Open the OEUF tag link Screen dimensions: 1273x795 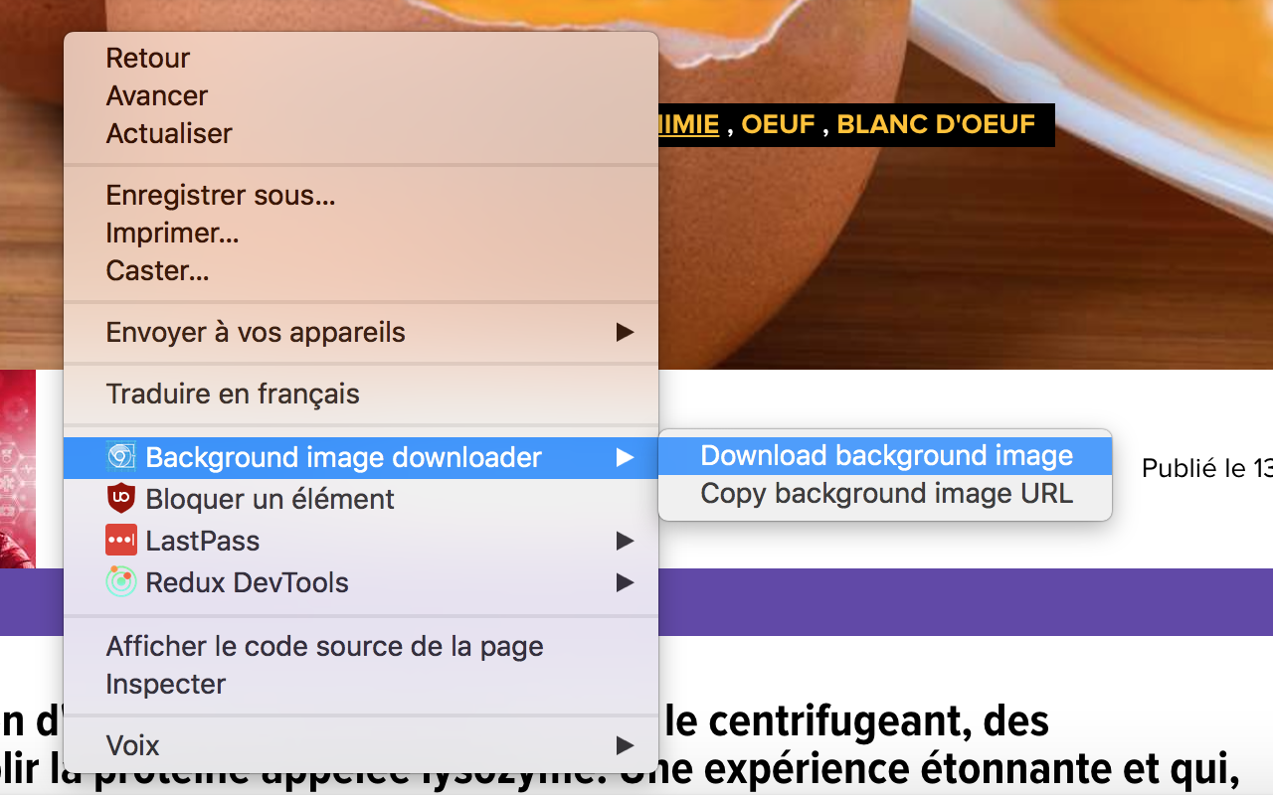[x=778, y=124]
